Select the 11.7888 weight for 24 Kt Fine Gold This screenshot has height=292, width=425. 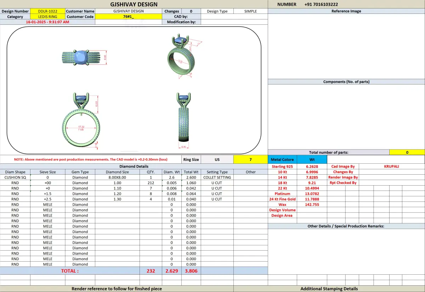click(x=312, y=199)
